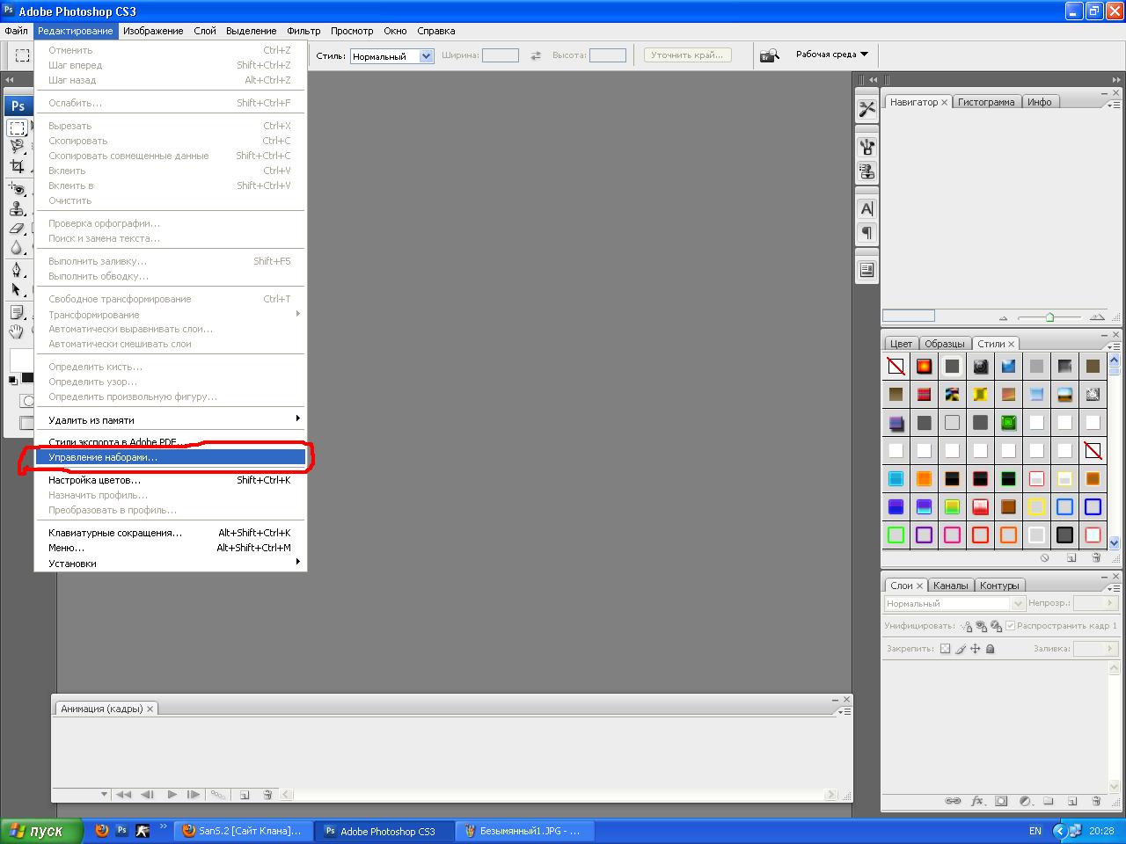This screenshot has width=1126, height=844.
Task: Select the Pen tool
Action: coord(17,270)
